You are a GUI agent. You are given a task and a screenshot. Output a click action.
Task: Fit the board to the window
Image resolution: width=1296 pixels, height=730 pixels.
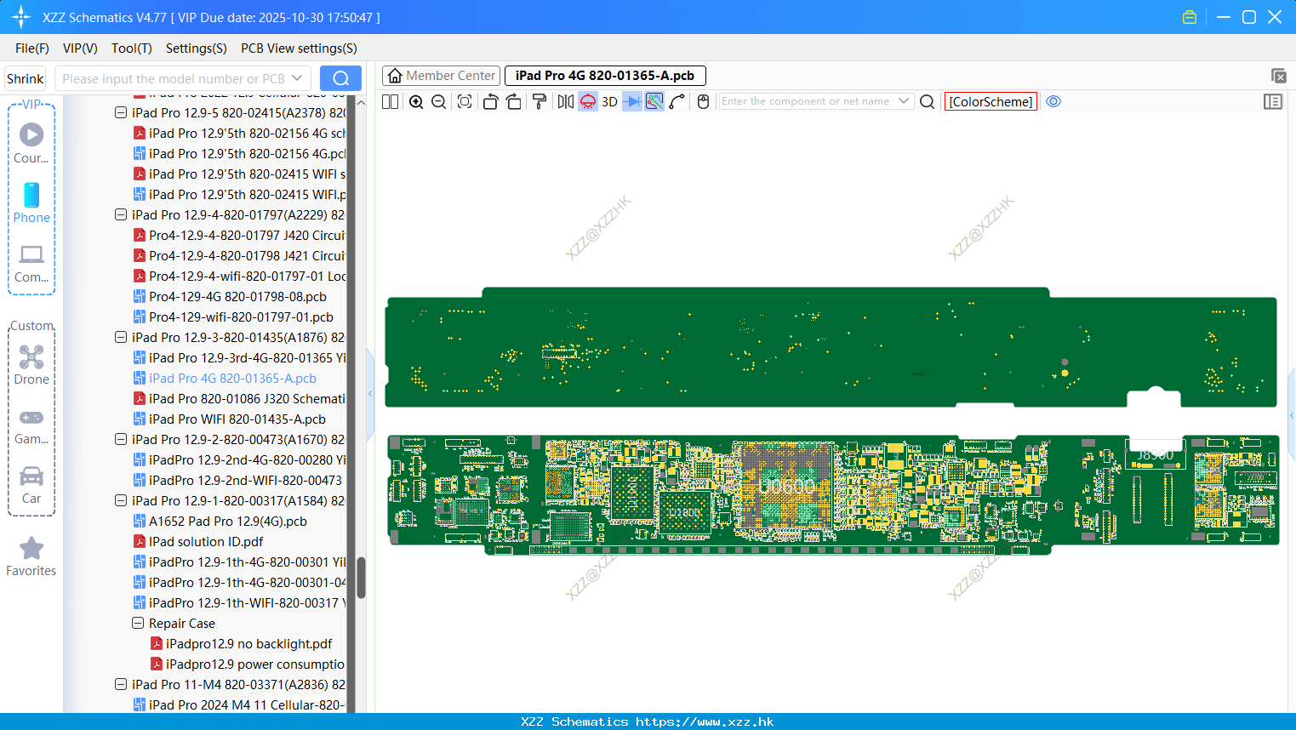[465, 101]
